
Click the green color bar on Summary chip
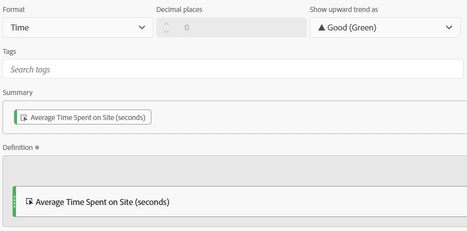(16, 117)
